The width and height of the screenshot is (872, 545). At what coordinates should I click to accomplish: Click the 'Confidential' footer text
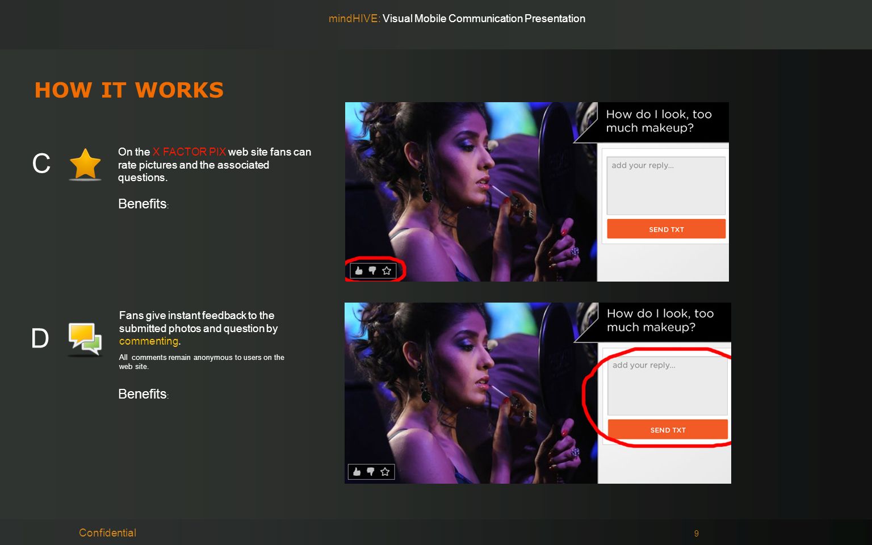pyautogui.click(x=107, y=533)
